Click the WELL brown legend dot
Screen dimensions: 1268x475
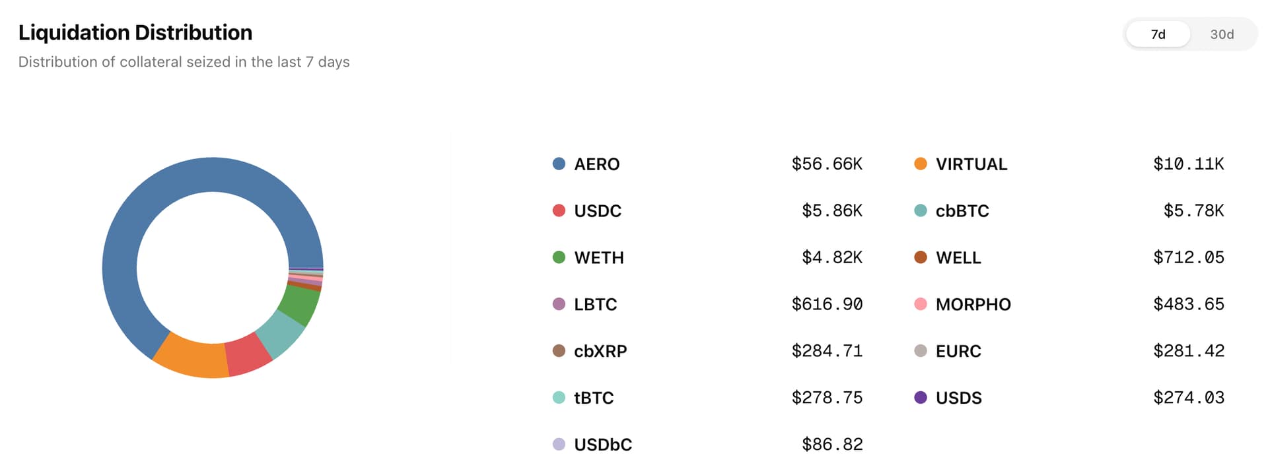pos(920,257)
